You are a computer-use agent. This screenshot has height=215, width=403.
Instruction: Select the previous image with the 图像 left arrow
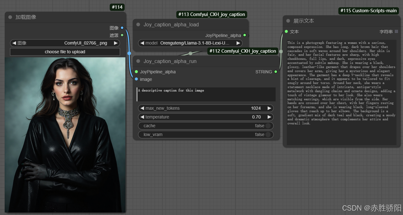(14, 43)
